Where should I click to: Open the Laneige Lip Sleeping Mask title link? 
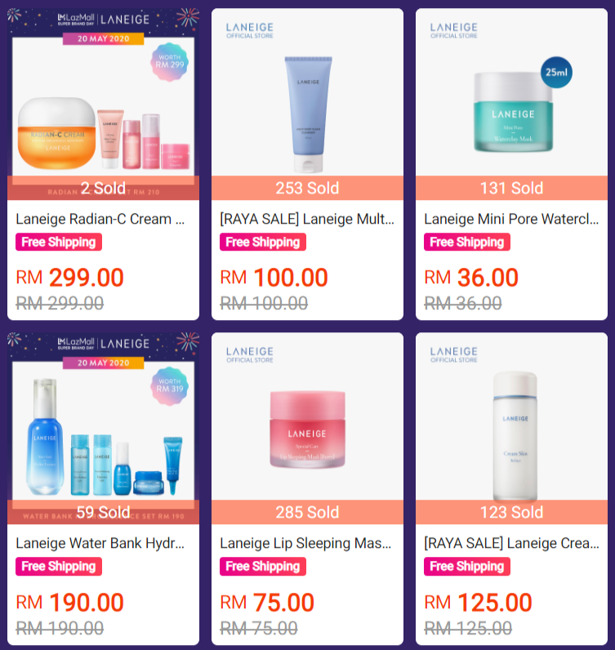coord(305,543)
